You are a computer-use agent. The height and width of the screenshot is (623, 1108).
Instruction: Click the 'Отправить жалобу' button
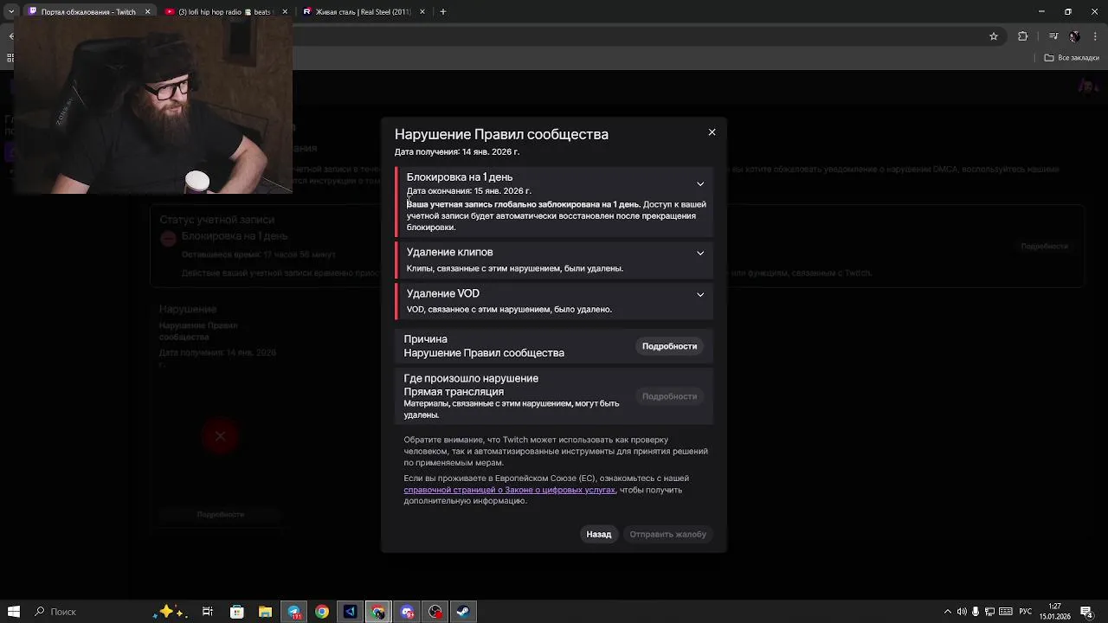pyautogui.click(x=667, y=534)
